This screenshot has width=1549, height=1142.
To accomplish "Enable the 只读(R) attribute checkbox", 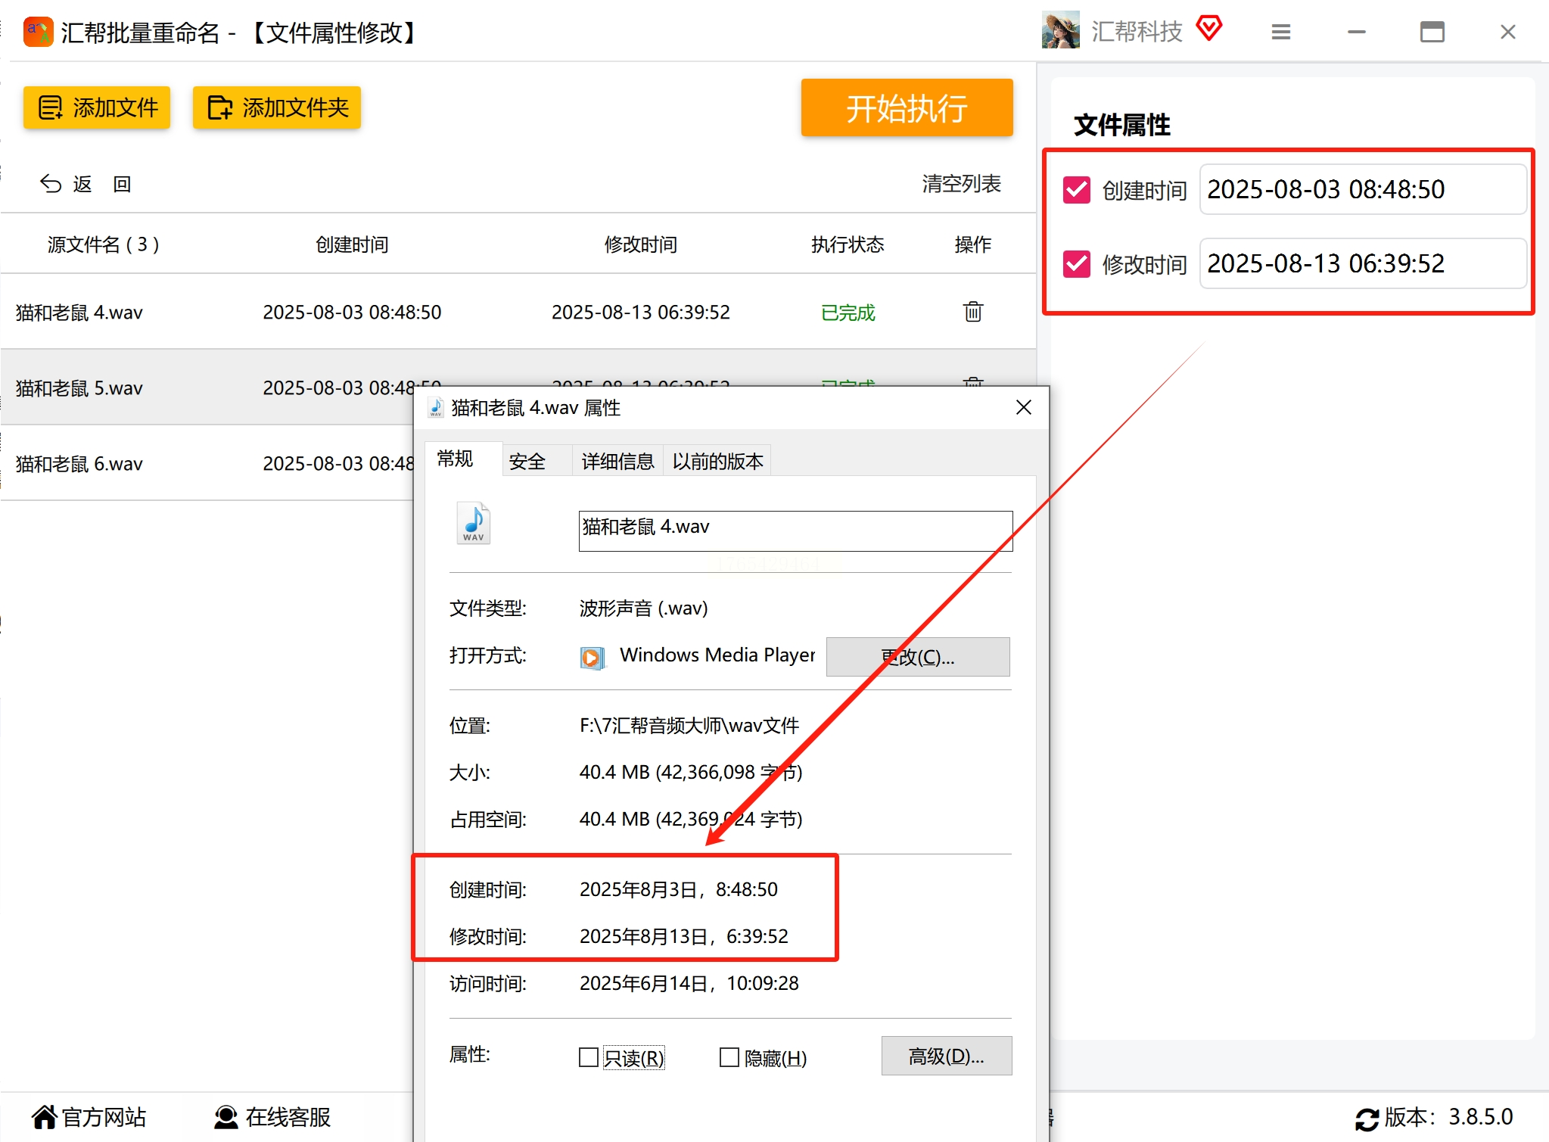I will (x=589, y=1057).
